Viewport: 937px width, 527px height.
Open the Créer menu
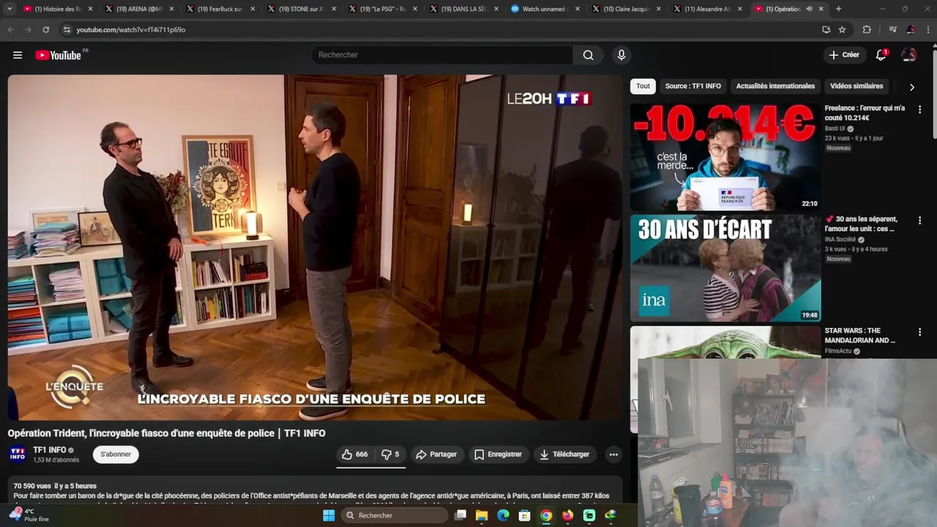pos(843,55)
